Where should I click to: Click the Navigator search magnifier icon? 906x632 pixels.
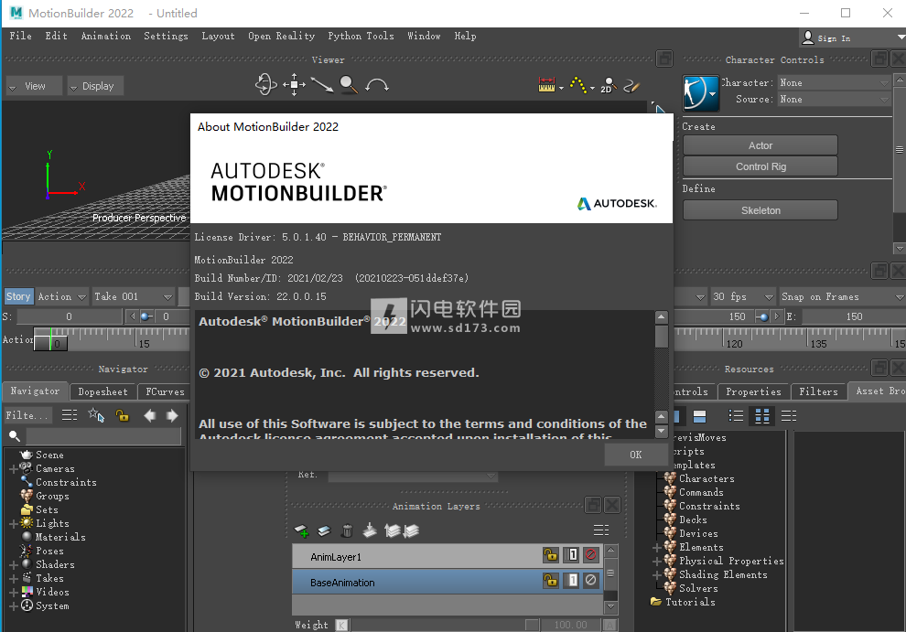pos(15,435)
